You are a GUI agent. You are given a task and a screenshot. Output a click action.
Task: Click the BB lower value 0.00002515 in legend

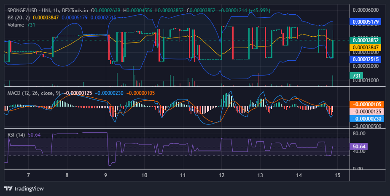pyautogui.click(x=103, y=18)
